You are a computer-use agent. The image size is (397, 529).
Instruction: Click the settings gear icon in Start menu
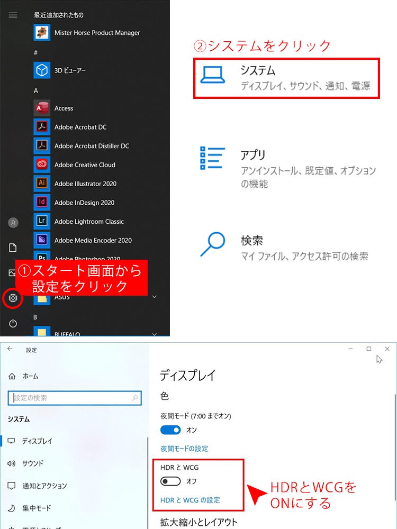[x=13, y=299]
